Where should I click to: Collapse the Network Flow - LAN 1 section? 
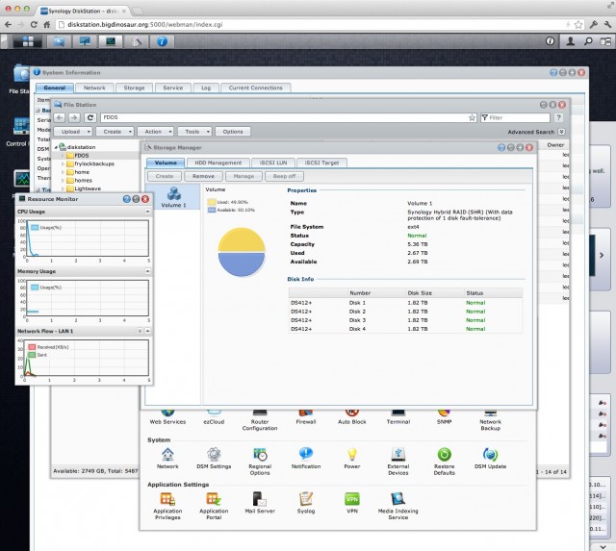[147, 331]
